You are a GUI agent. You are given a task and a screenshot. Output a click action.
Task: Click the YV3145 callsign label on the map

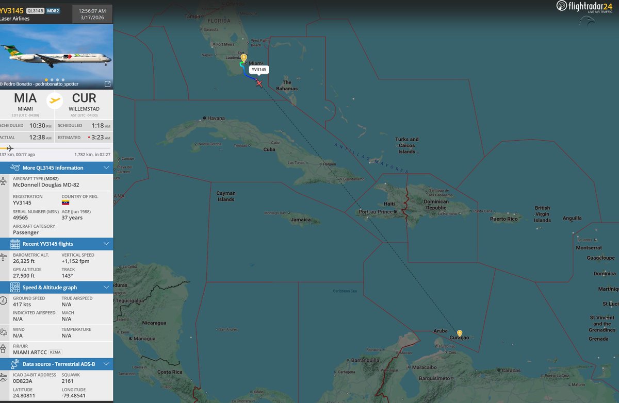(259, 70)
